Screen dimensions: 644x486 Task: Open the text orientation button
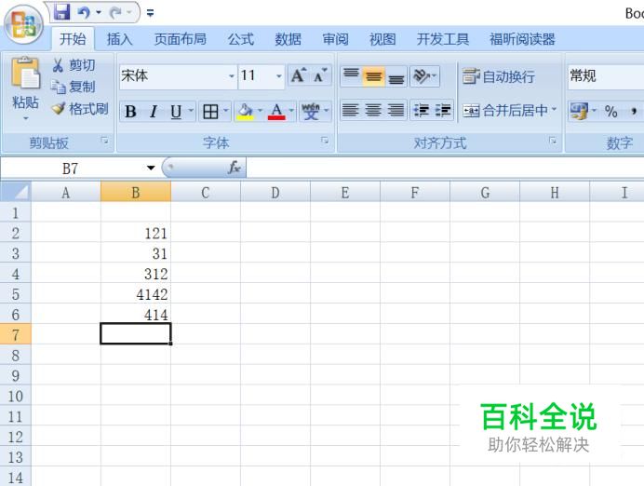click(x=424, y=76)
